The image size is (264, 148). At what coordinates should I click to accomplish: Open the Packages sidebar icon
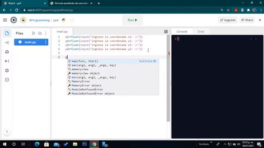pos(7,52)
